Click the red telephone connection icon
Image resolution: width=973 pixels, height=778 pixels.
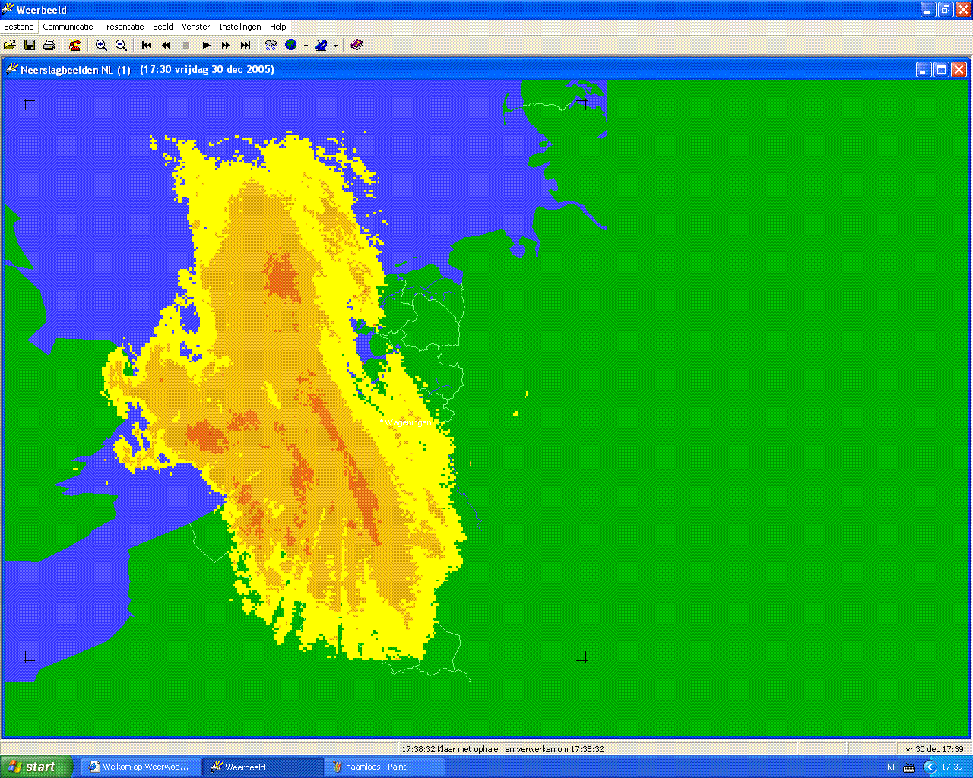tap(74, 46)
